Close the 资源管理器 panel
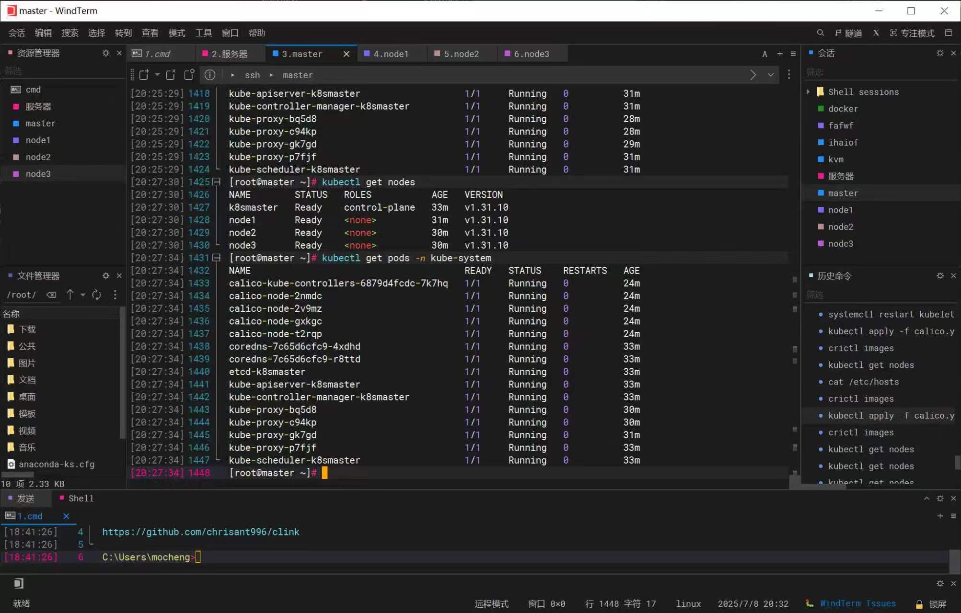 [x=119, y=53]
